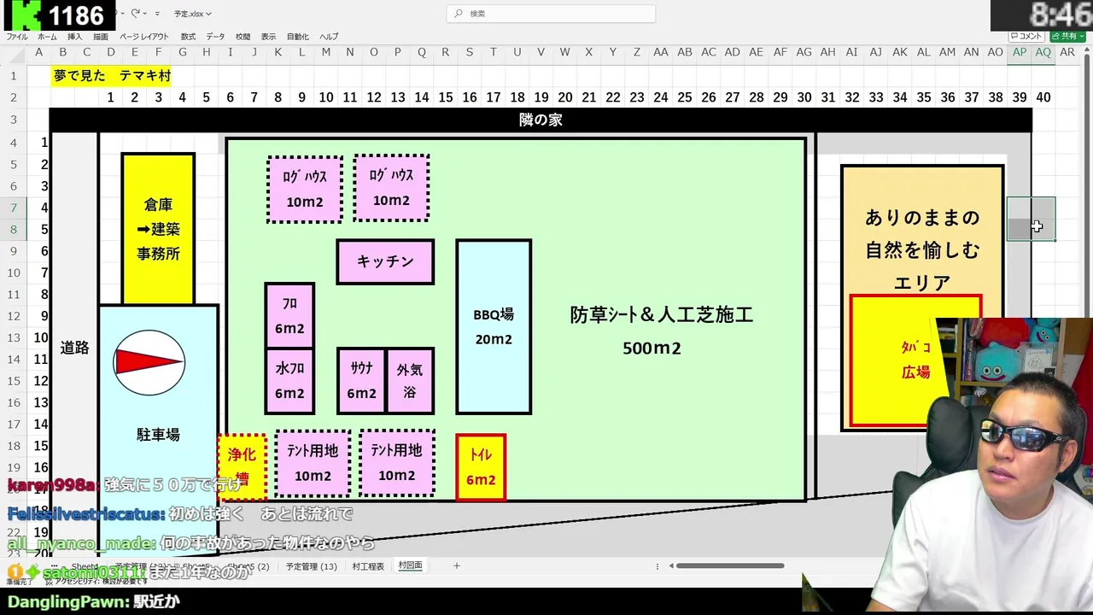The height and width of the screenshot is (615, 1093).
Task: Click the 防草シート＆人工芝施工 text
Action: point(661,314)
